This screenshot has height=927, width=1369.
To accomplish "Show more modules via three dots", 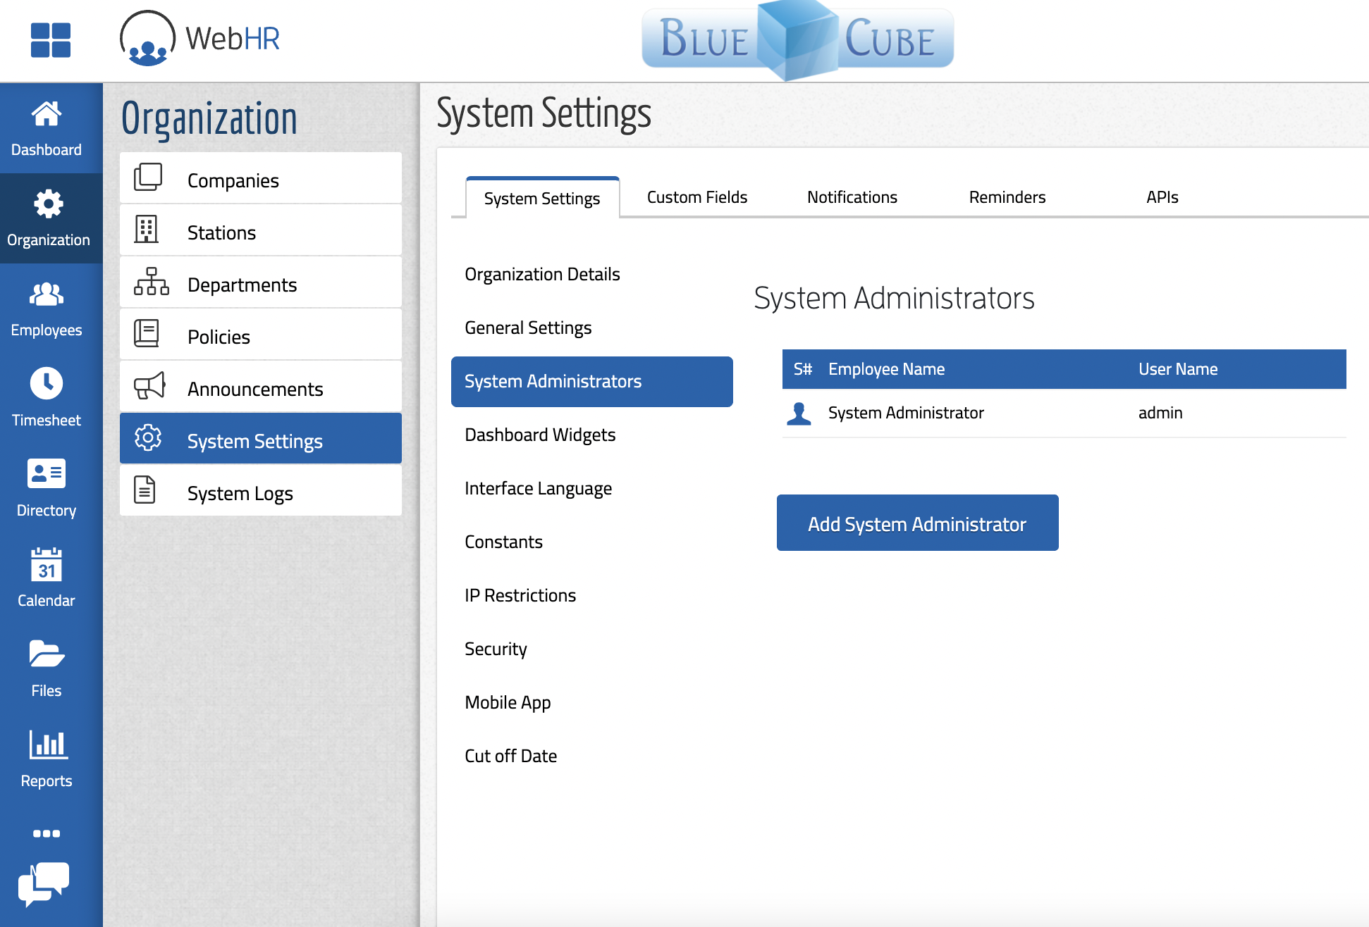I will click(47, 833).
